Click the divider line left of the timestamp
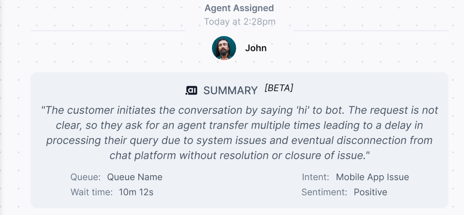 (x=108, y=31)
